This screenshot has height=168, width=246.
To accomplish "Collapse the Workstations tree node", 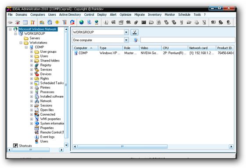I will pos(21,43).
